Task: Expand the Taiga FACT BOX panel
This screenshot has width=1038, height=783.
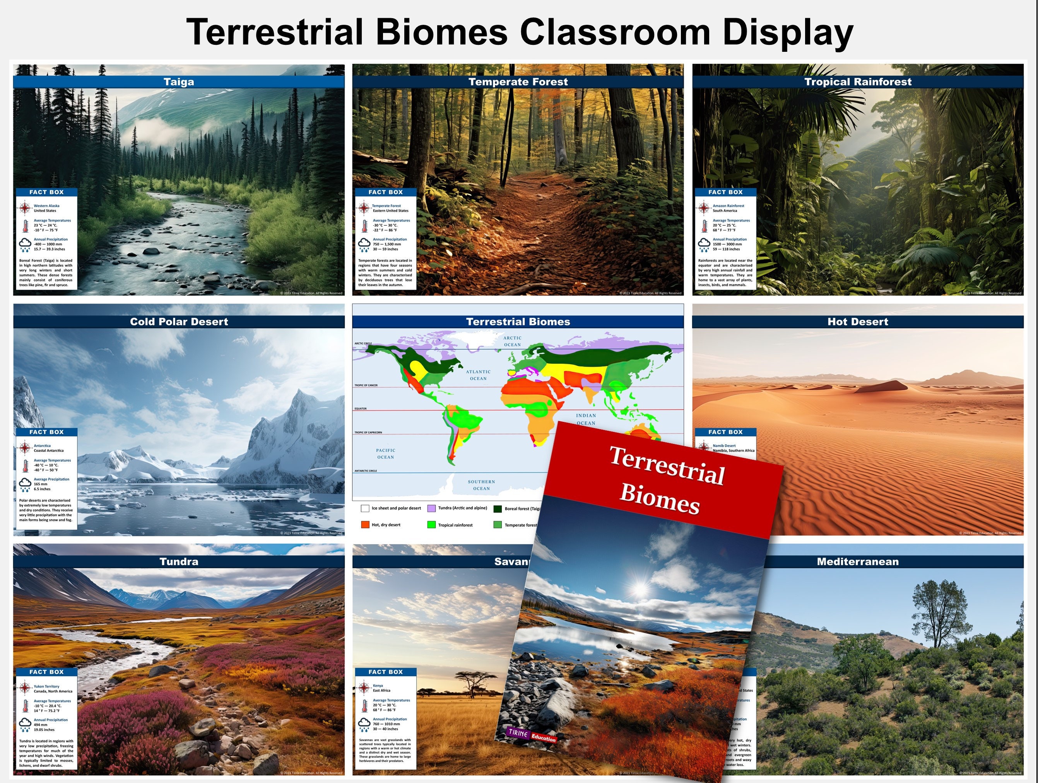Action: click(46, 192)
